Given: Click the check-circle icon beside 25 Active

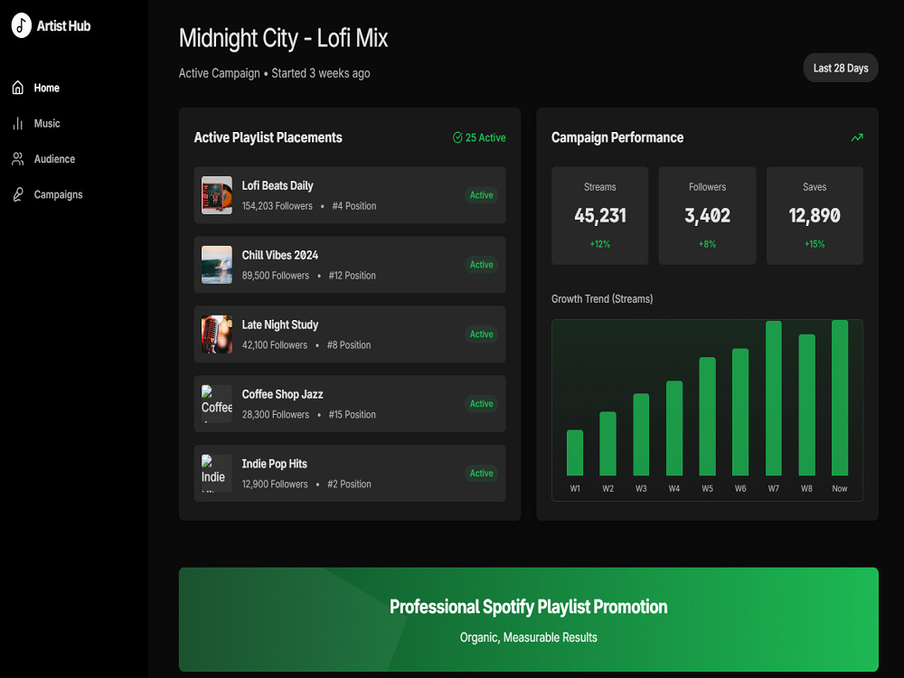Looking at the screenshot, I should 457,137.
